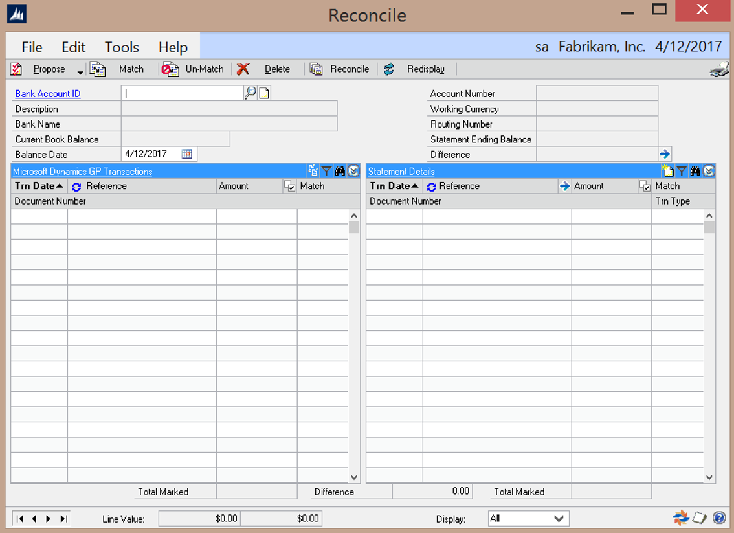The height and width of the screenshot is (533, 734).
Task: Click the Microsoft Dynamics GP Transactions link
Action: pos(82,172)
